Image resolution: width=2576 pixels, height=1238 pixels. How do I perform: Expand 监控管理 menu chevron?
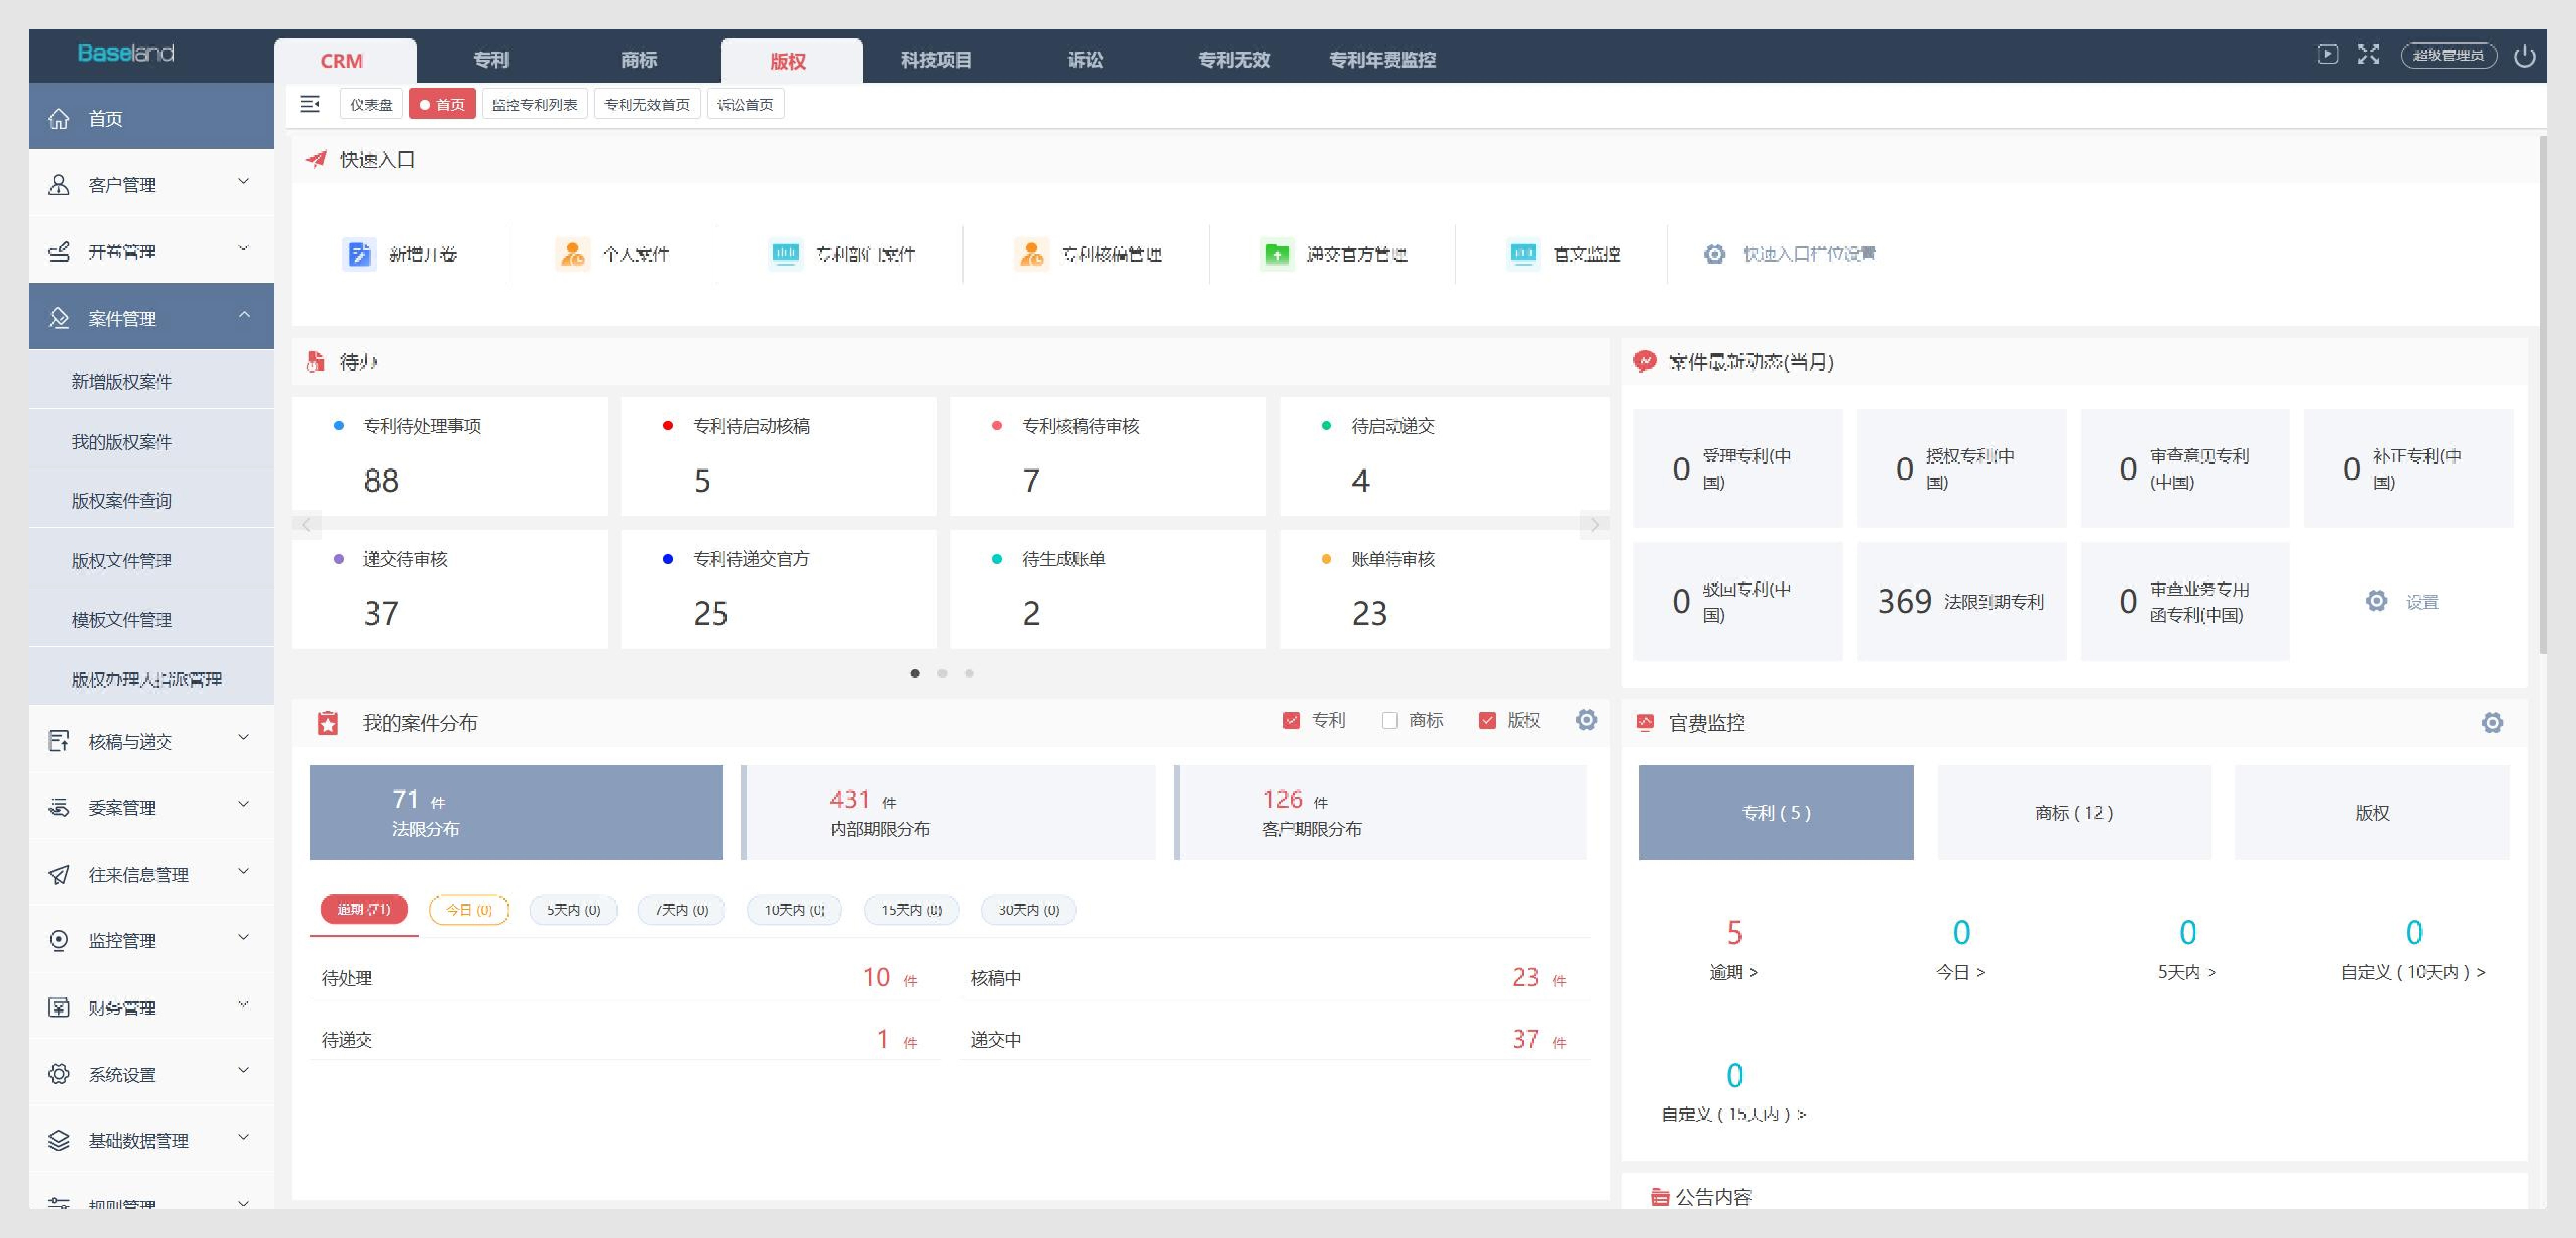click(x=243, y=937)
